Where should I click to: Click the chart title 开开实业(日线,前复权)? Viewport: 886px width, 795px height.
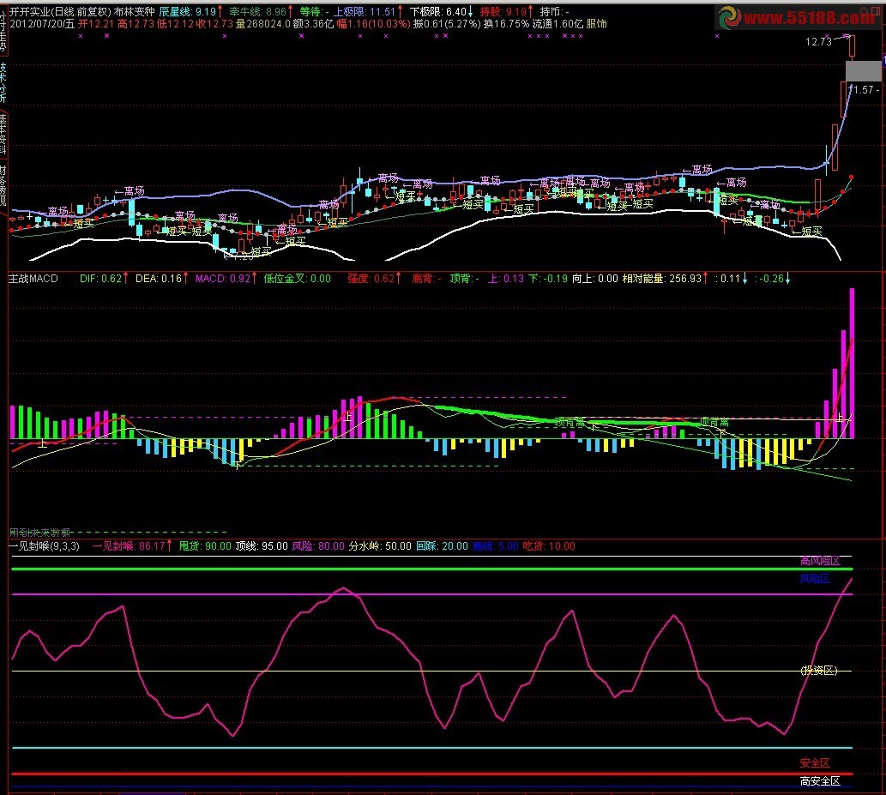[x=60, y=11]
